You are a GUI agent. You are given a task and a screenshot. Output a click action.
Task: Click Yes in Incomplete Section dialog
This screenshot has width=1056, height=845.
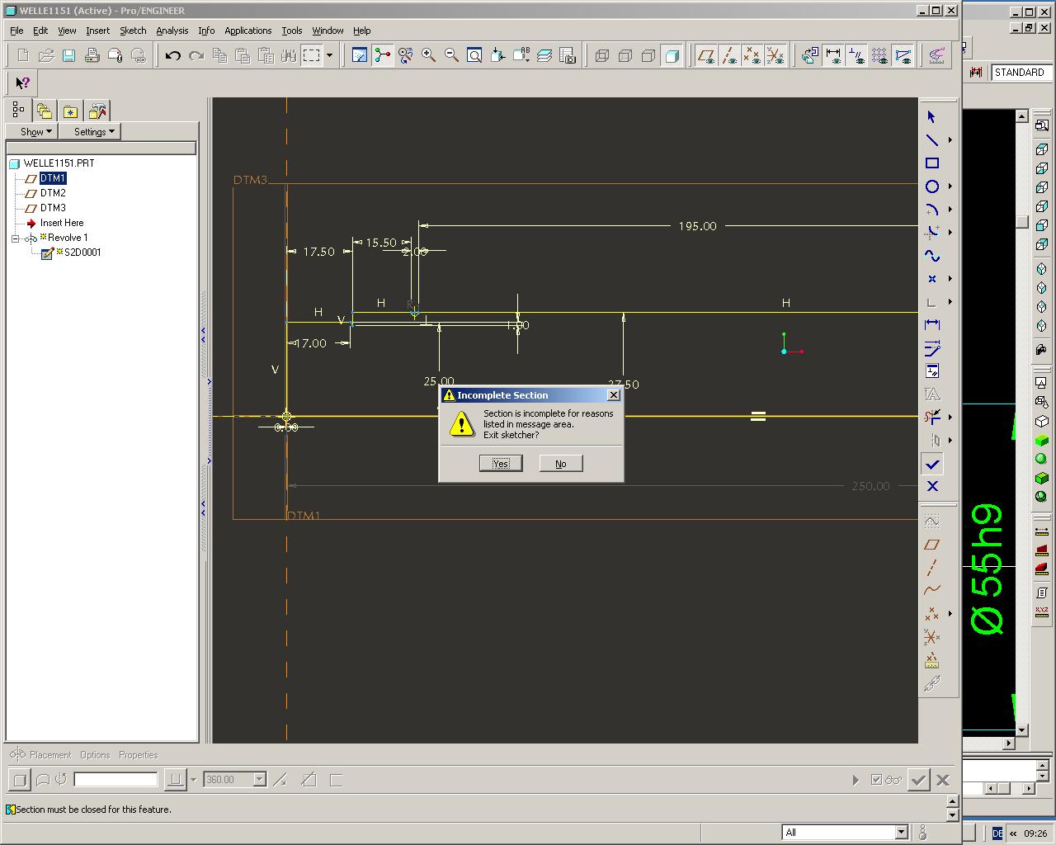pos(501,464)
